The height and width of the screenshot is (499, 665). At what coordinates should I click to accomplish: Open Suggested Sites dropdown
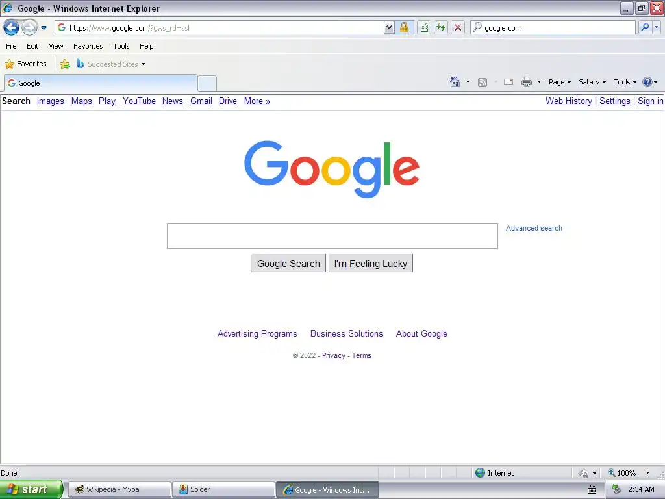coord(111,64)
